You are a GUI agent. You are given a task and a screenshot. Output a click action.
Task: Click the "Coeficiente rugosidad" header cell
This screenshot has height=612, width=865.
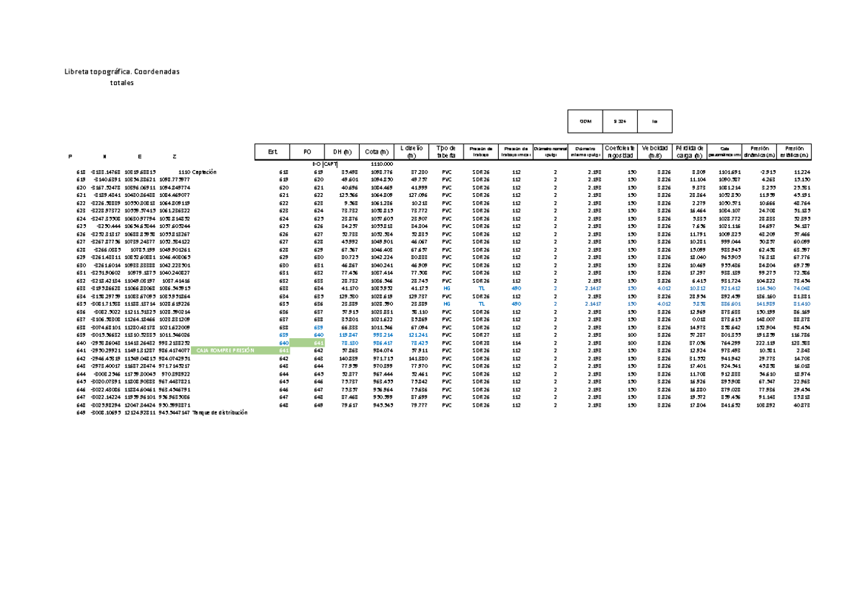point(620,151)
